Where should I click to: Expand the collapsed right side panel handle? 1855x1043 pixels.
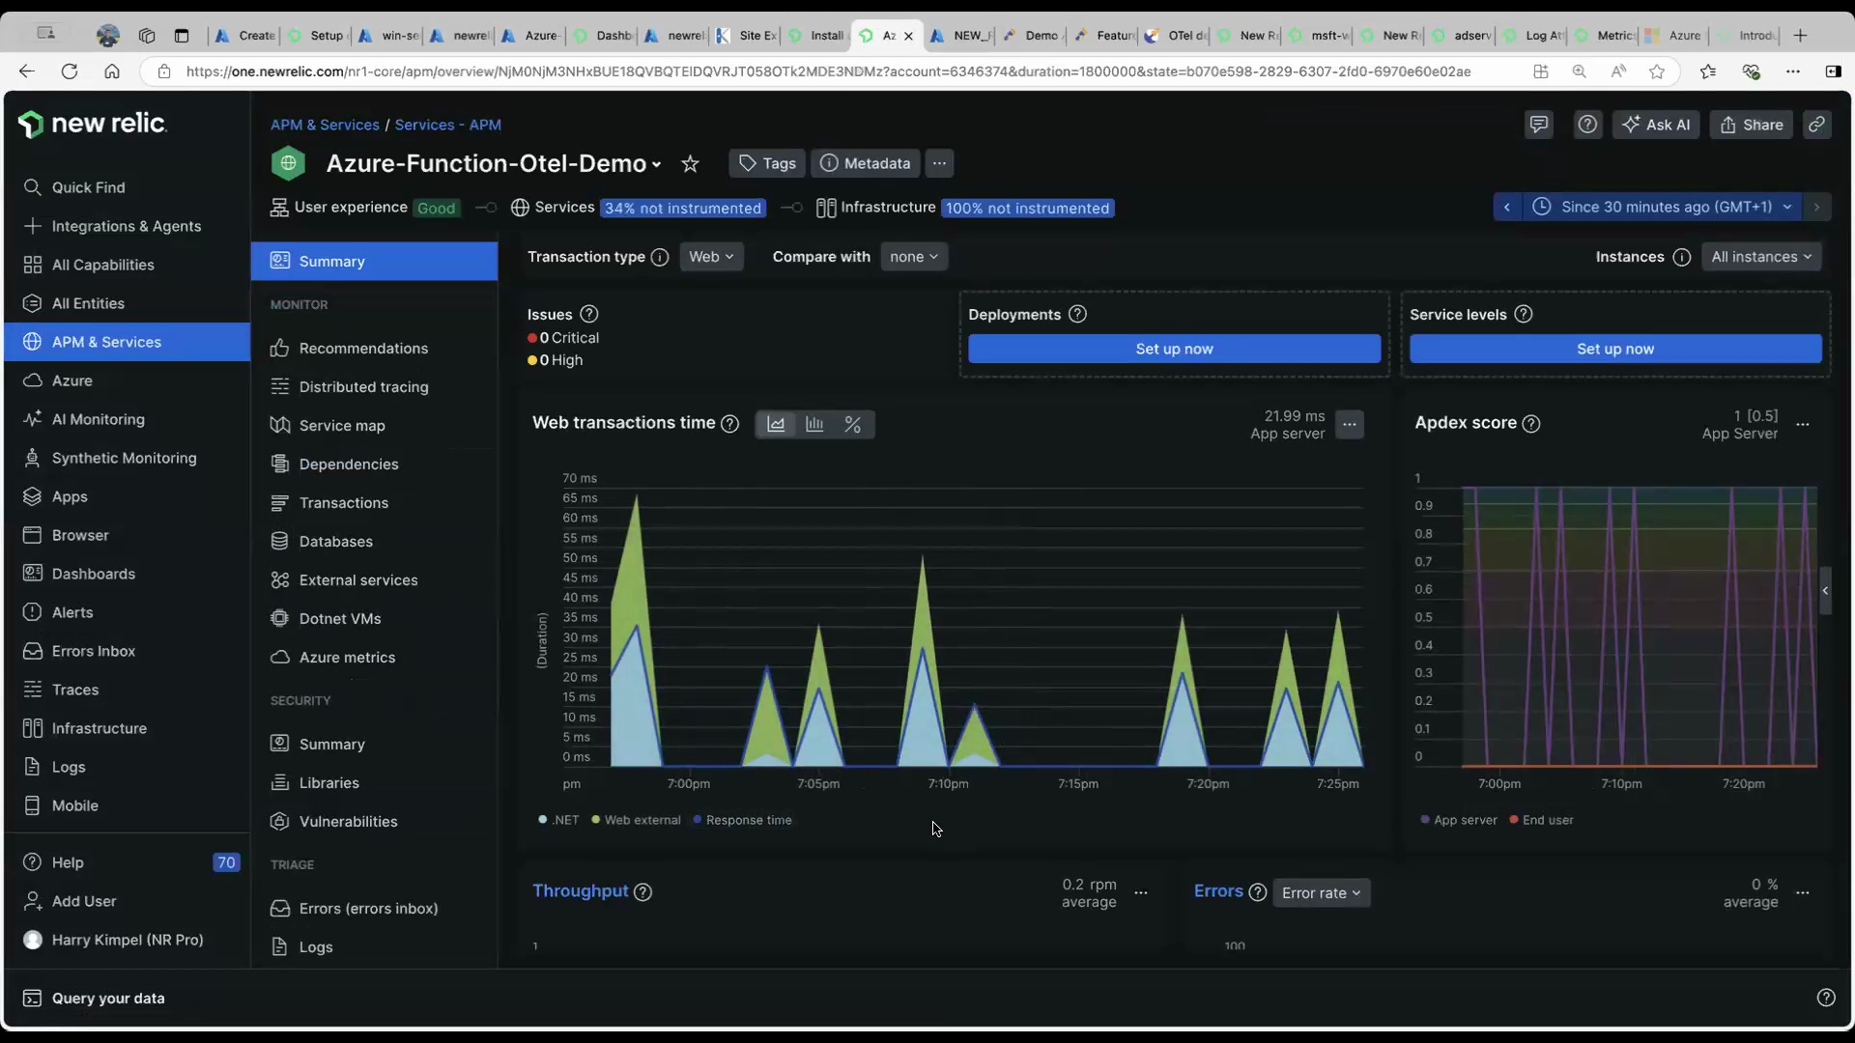[x=1825, y=590]
